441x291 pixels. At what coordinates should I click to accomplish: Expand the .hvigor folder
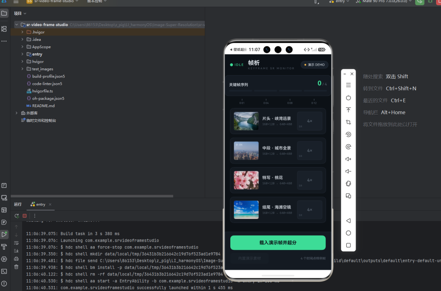tap(22, 32)
